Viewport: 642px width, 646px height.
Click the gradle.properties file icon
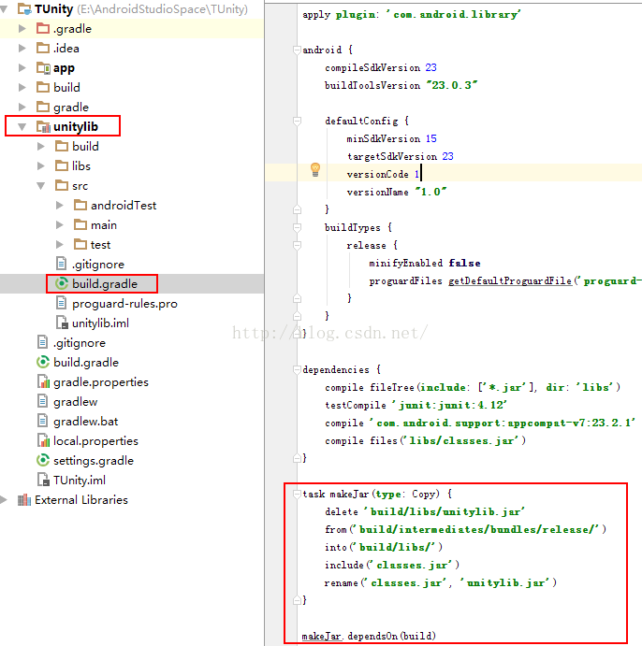point(43,382)
